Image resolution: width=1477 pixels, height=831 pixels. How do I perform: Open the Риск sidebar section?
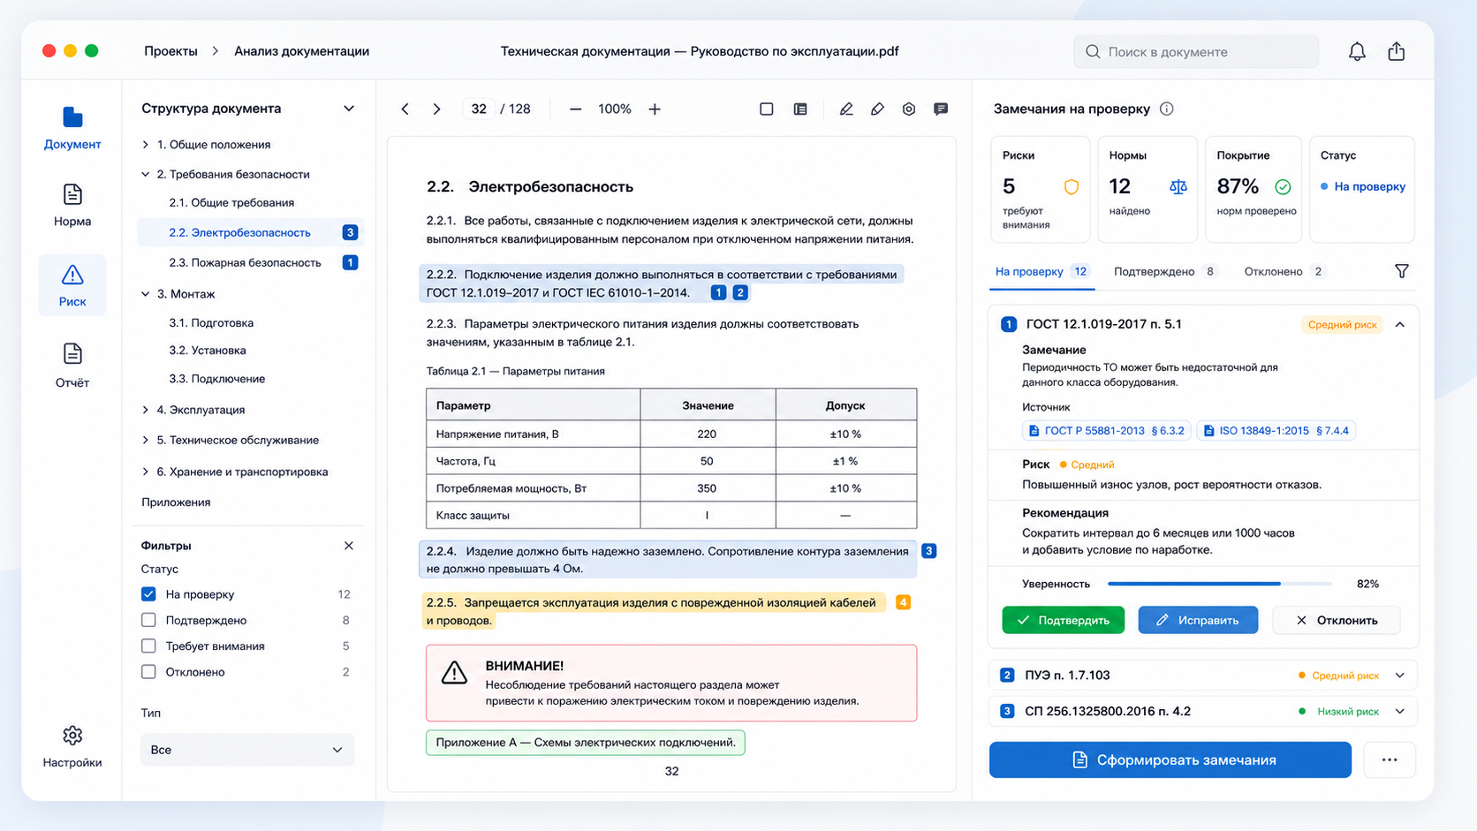pos(72,285)
